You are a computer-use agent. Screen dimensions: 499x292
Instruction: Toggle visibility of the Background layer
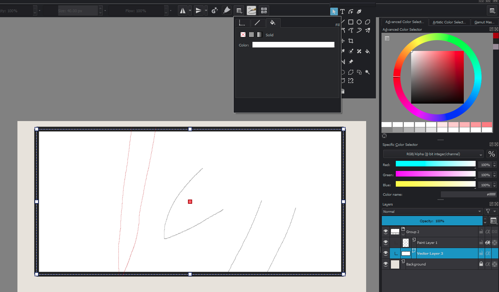pyautogui.click(x=385, y=264)
